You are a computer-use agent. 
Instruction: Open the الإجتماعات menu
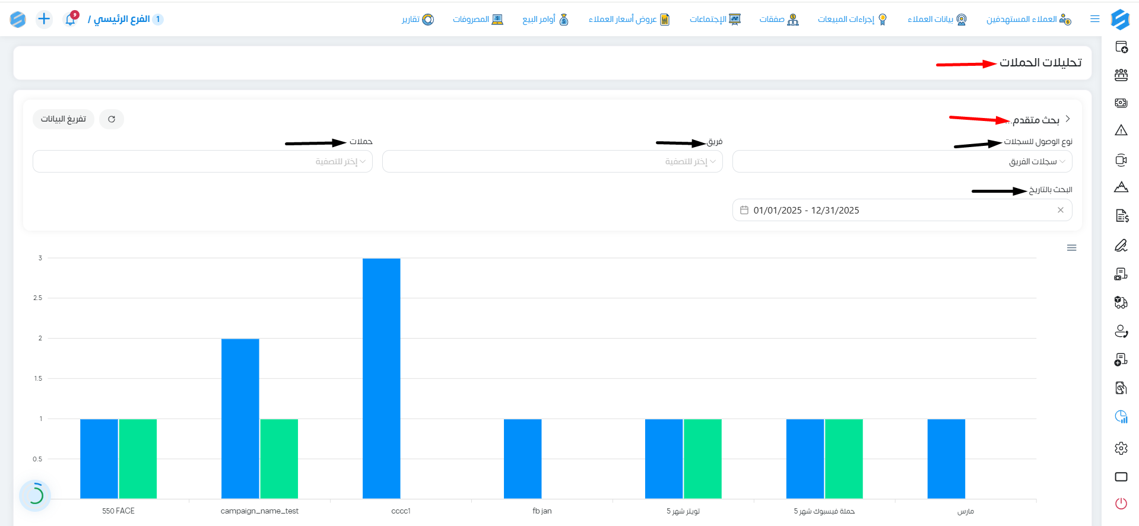click(715, 19)
